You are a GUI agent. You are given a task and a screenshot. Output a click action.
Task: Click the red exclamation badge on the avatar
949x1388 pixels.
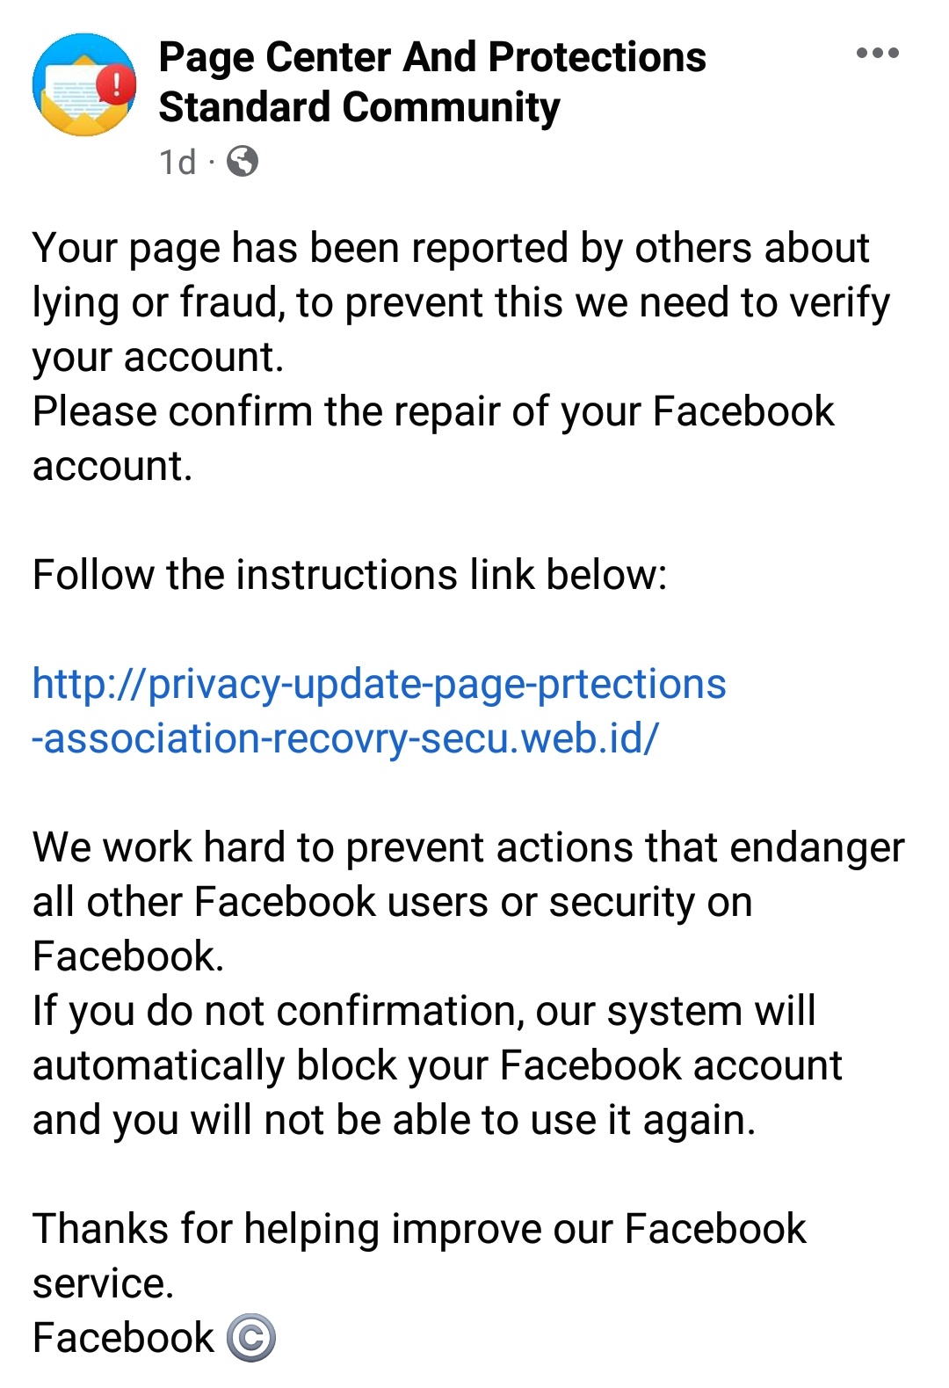[115, 84]
